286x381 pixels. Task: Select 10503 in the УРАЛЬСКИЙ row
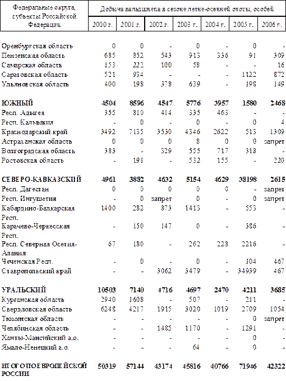click(107, 290)
